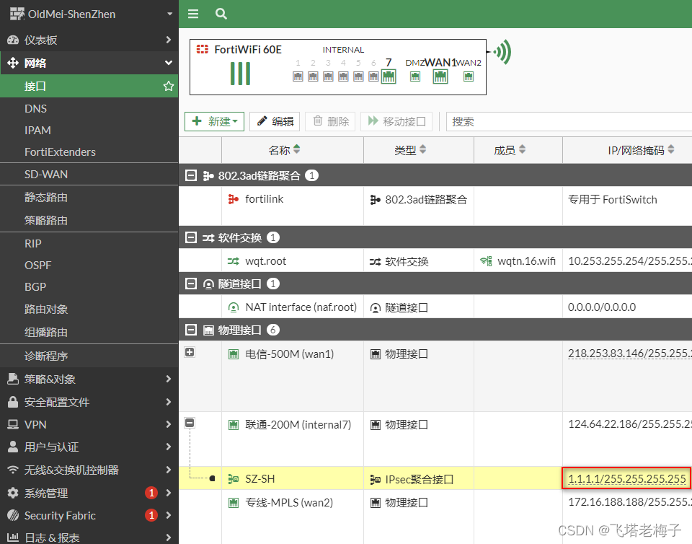The height and width of the screenshot is (544, 692).
Task: Click internal port 7 icon
Action: 389,76
